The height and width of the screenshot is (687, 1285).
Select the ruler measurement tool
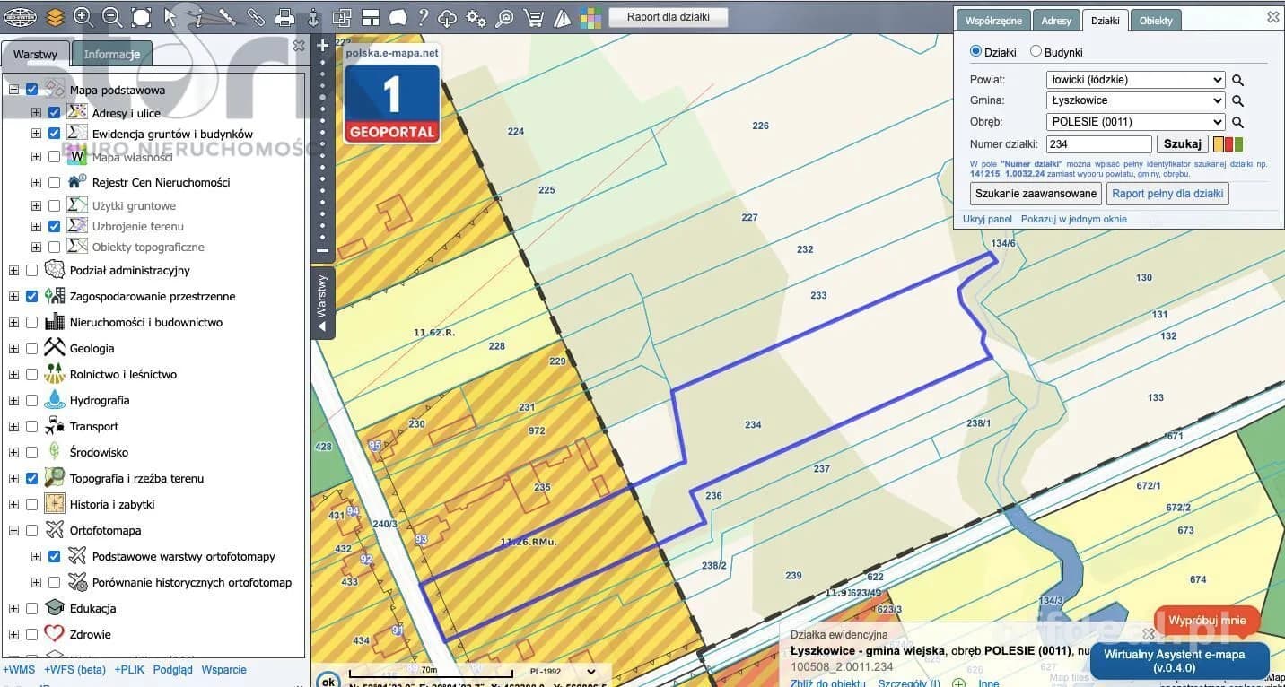[227, 17]
